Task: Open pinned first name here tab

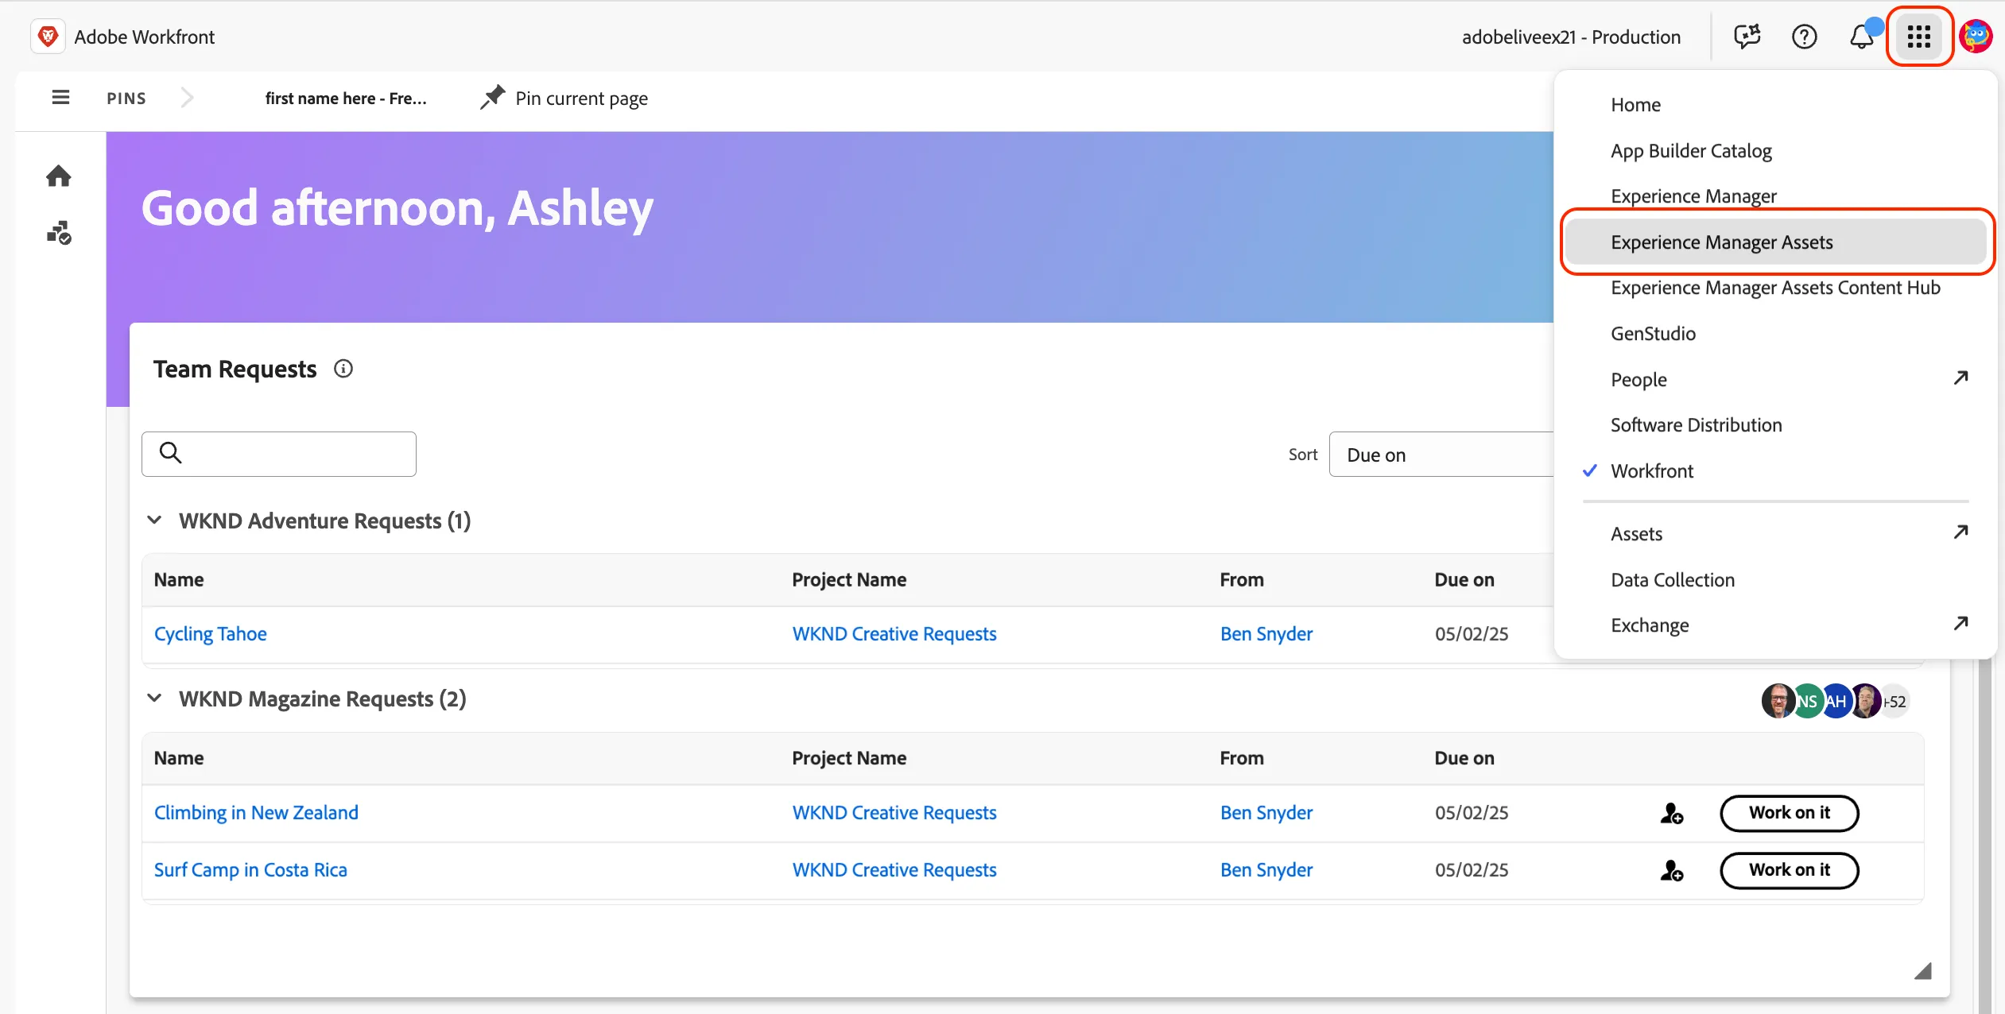Action: click(346, 99)
